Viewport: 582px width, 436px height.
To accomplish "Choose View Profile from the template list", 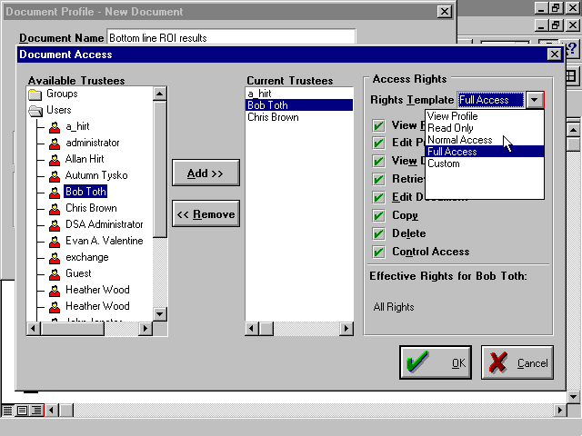I will pyautogui.click(x=485, y=116).
